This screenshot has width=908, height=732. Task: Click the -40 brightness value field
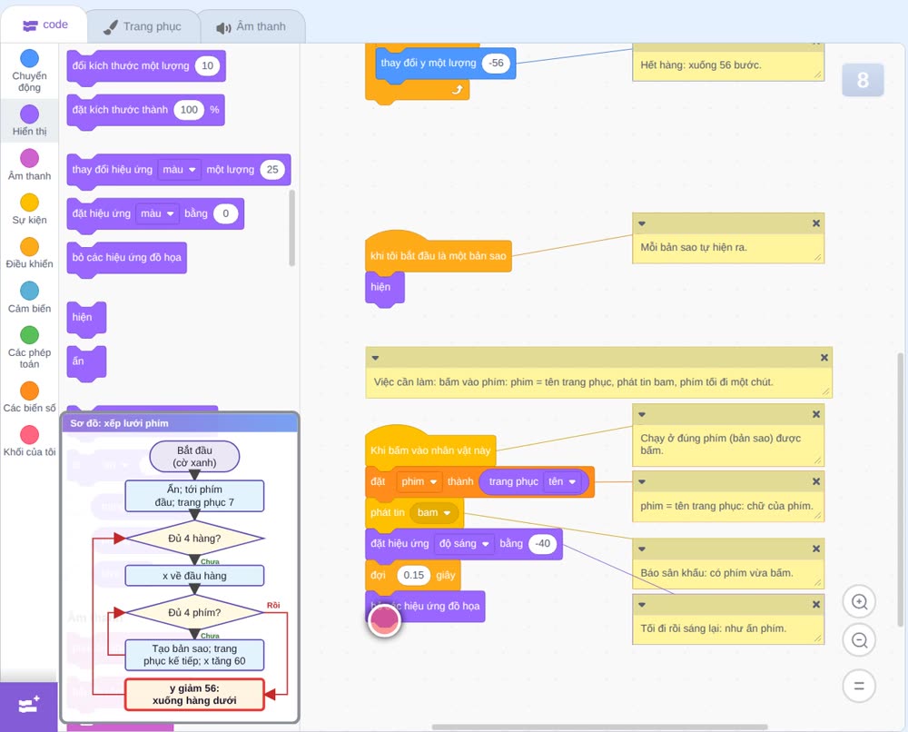pos(543,544)
